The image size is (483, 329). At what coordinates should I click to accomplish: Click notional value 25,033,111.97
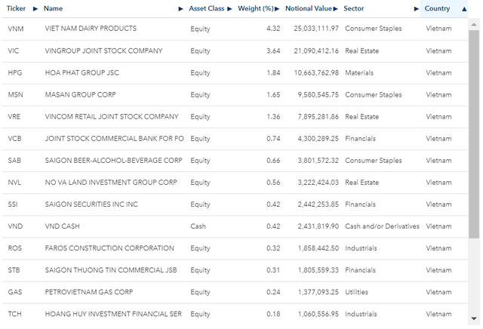[316, 29]
